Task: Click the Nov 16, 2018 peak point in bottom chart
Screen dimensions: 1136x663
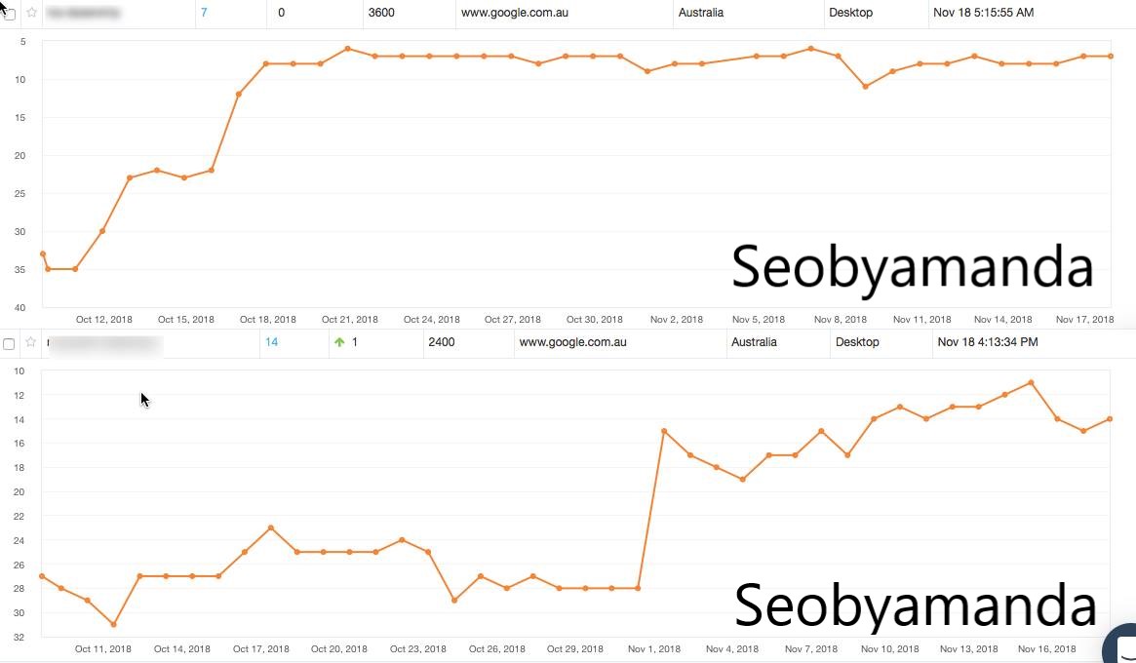Action: pyautogui.click(x=1031, y=382)
